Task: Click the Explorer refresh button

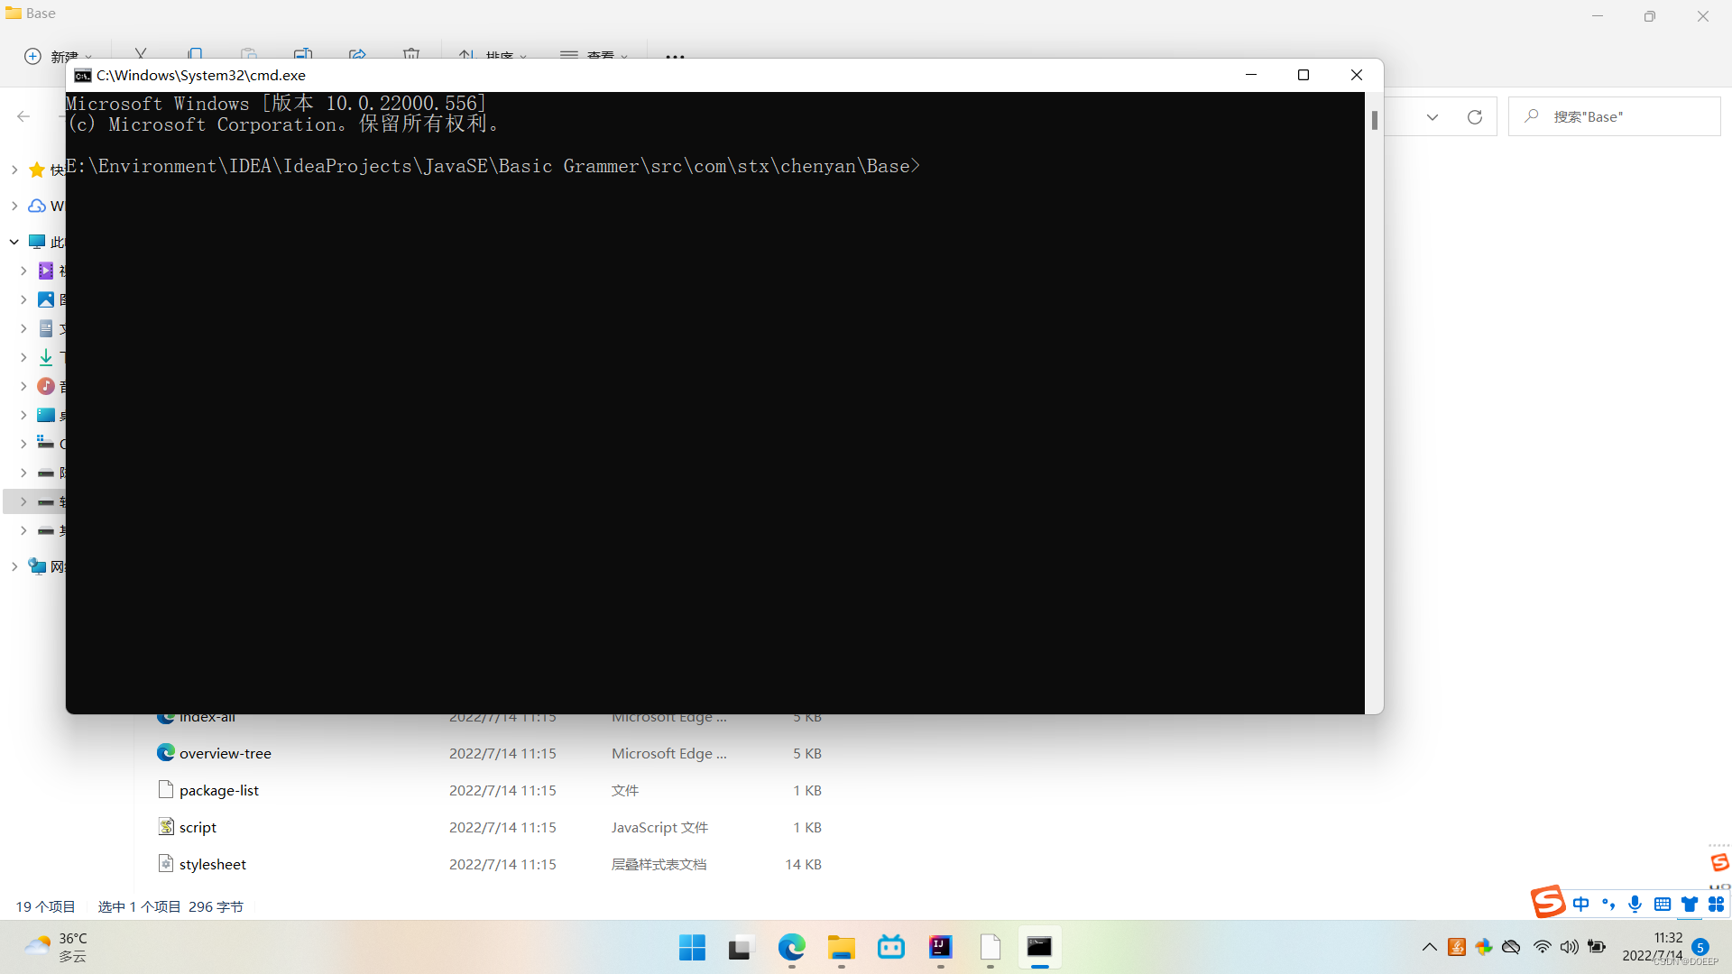Action: (1475, 117)
